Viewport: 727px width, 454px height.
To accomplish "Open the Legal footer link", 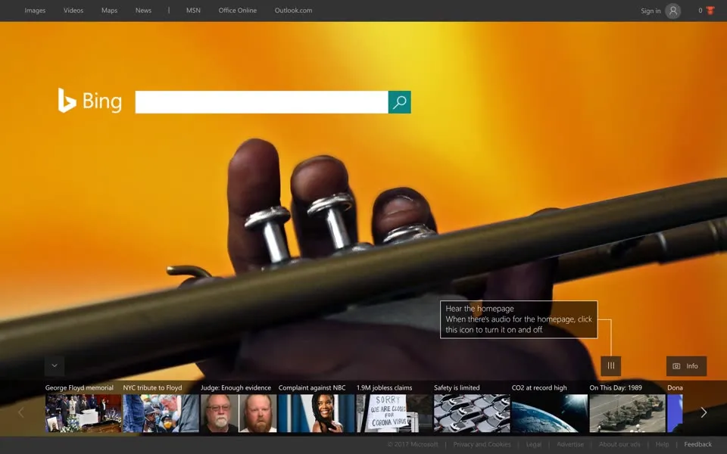I will (534, 444).
